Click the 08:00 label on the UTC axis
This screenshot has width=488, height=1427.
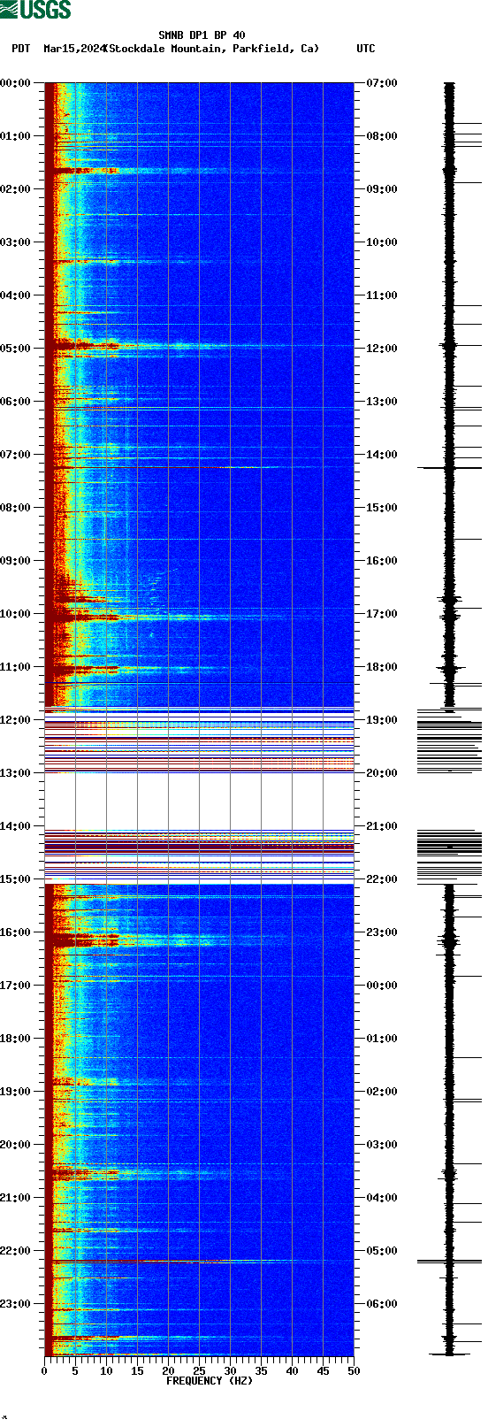pos(382,136)
